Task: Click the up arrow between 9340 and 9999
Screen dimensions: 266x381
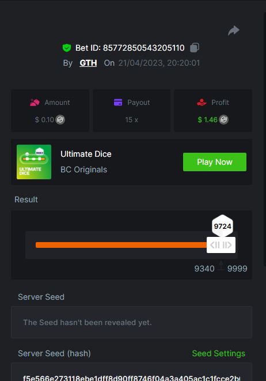Action: [x=221, y=266]
